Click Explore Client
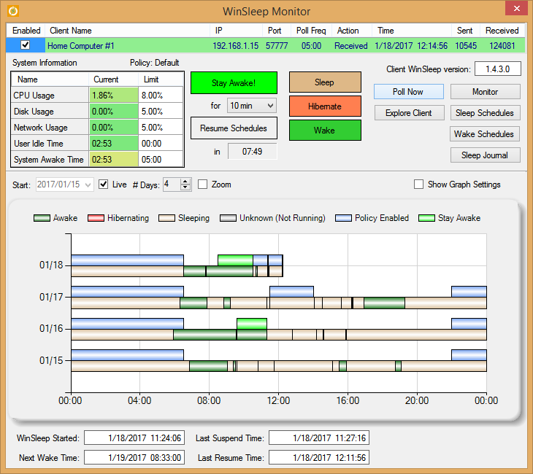533x474 pixels. [409, 113]
